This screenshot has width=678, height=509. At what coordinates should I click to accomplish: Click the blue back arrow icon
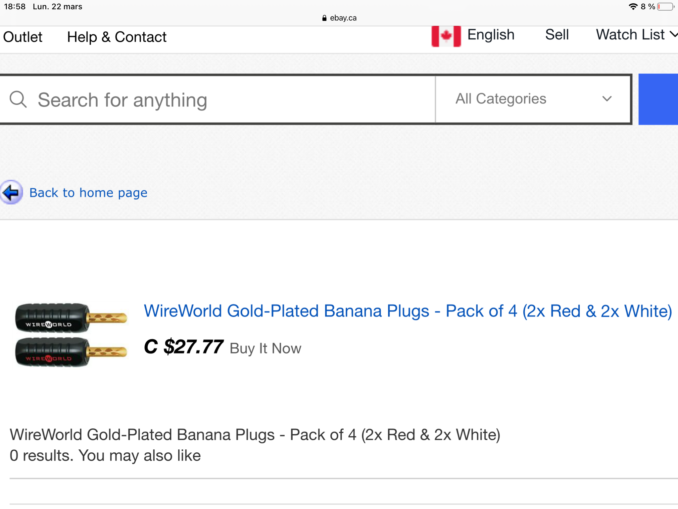[x=12, y=192]
